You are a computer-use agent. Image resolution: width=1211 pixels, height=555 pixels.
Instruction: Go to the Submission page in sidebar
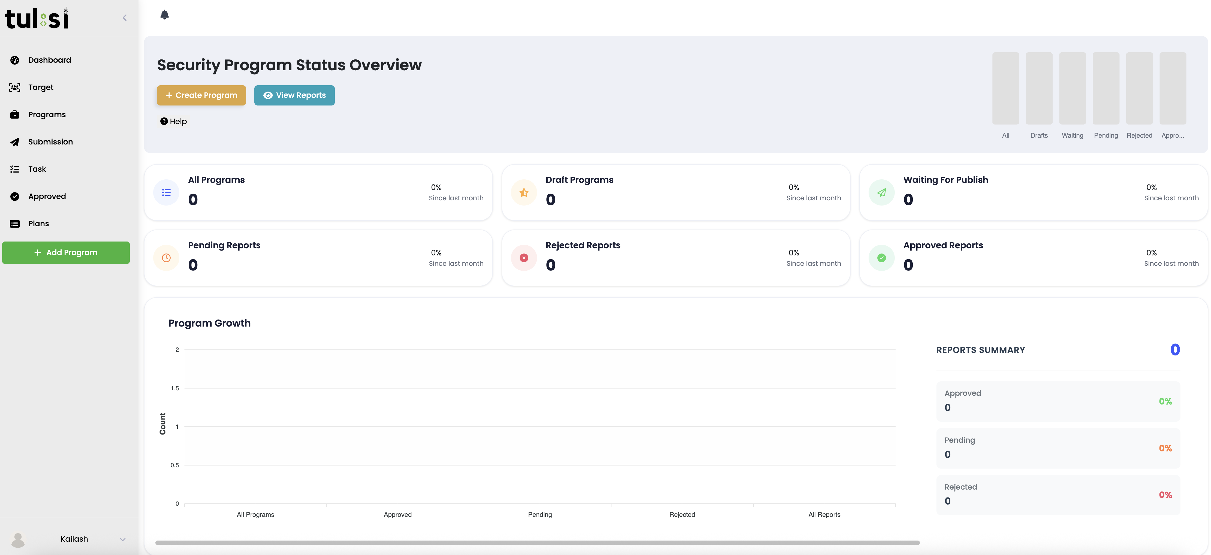pos(50,142)
